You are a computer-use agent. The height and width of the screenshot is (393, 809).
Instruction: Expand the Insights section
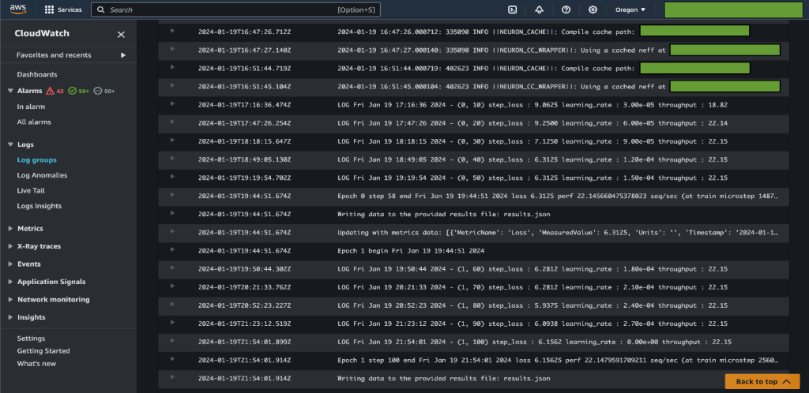click(11, 317)
